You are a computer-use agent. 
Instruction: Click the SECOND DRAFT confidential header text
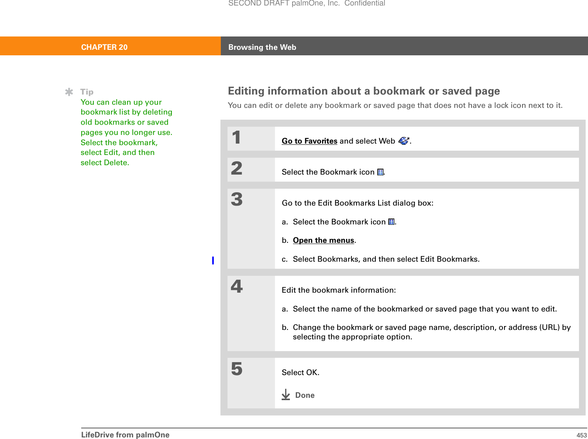click(x=307, y=4)
